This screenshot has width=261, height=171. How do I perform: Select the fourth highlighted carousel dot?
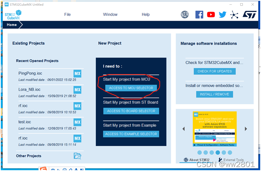tap(218, 153)
